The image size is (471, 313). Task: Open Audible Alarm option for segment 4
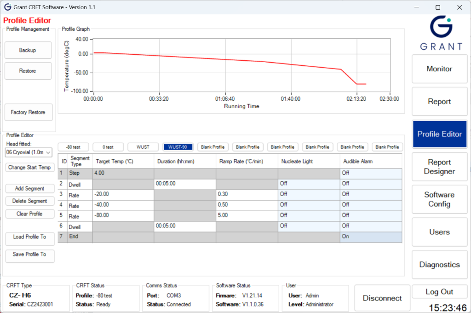pyautogui.click(x=371, y=205)
